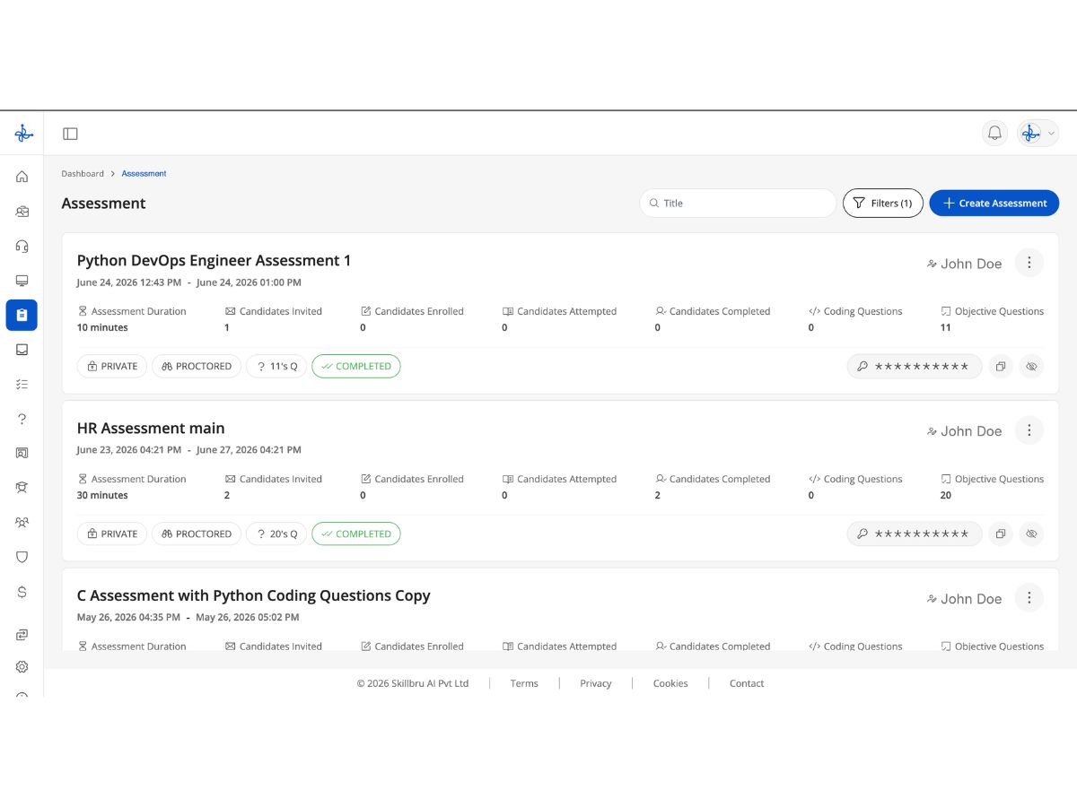Open the notifications bell
The image size is (1077, 807).
[x=994, y=134]
